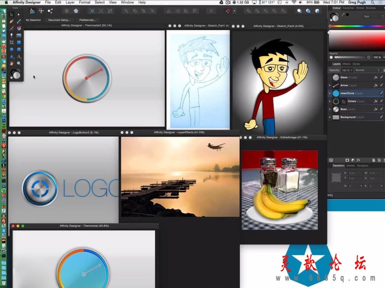Expand the InnerCircle layer
The width and height of the screenshot is (385, 288).
tap(330, 93)
